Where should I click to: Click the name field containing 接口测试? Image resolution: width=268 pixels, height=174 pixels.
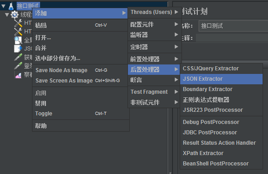click(233, 26)
